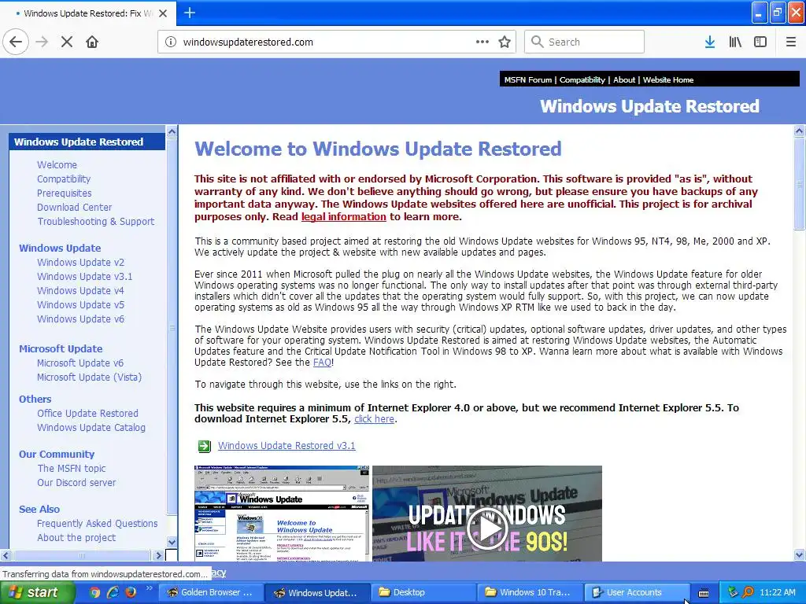Click sidebar horizontal scrollbar right arrow
Screen dimensions: 806x604
[x=158, y=555]
